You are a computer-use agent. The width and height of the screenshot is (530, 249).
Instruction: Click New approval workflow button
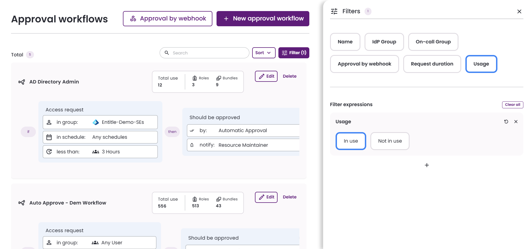(263, 19)
